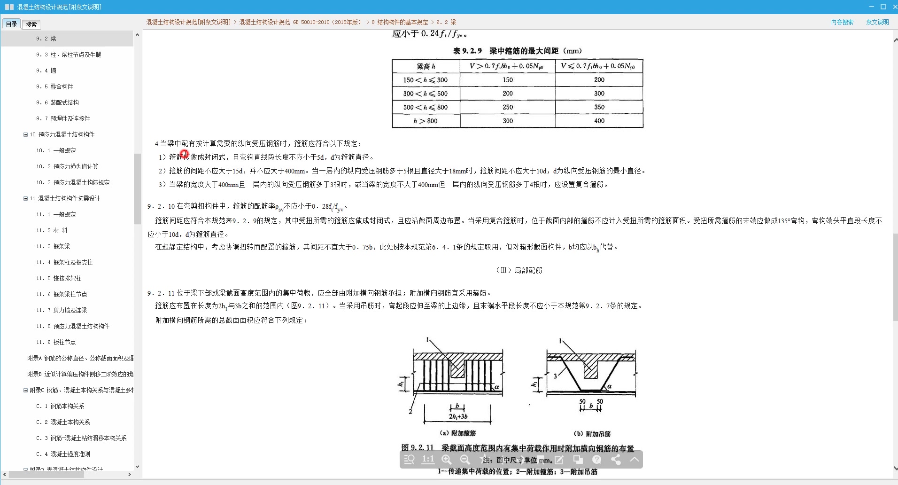This screenshot has height=485, width=898.
Task: Click the contents panel scroll-down arrow
Action: (x=137, y=467)
